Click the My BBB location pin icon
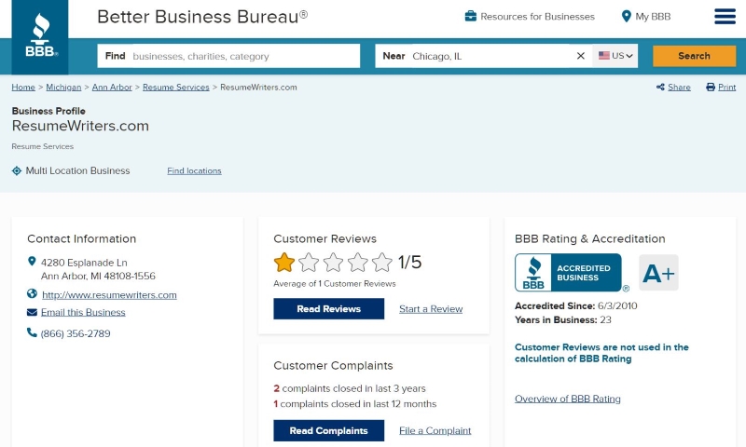This screenshot has height=447, width=746. [x=626, y=16]
